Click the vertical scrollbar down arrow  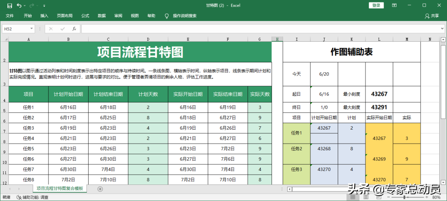[443, 182]
